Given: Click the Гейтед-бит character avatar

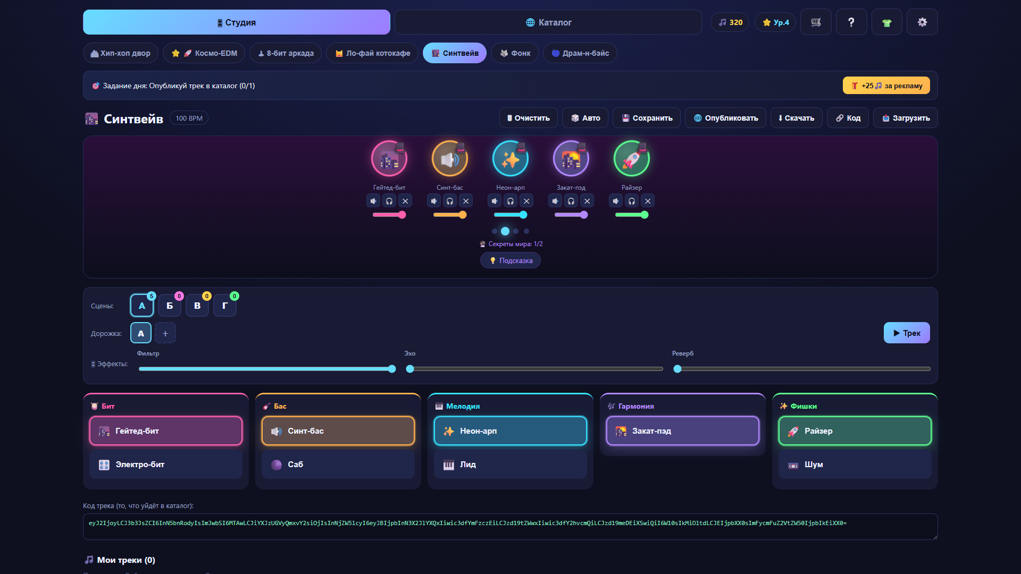Looking at the screenshot, I should click(x=389, y=159).
